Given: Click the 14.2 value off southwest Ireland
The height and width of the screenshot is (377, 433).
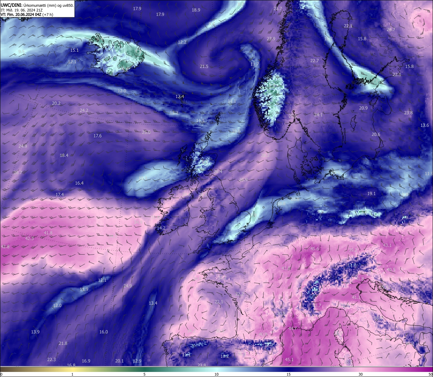Looking at the screenshot, I should click(161, 228).
